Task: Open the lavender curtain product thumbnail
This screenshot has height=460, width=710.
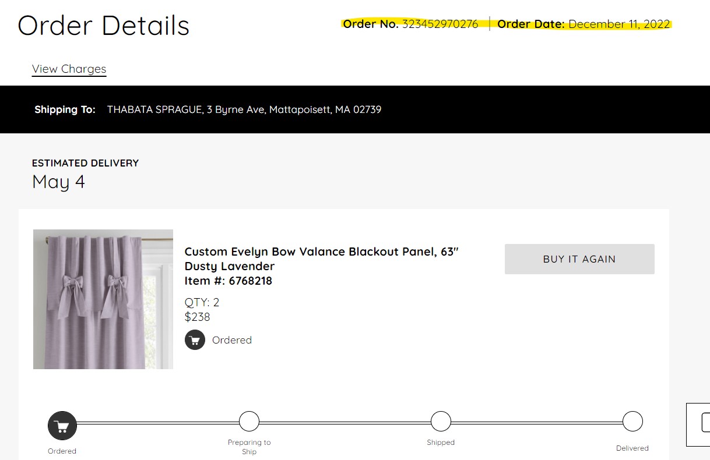Action: [x=103, y=299]
